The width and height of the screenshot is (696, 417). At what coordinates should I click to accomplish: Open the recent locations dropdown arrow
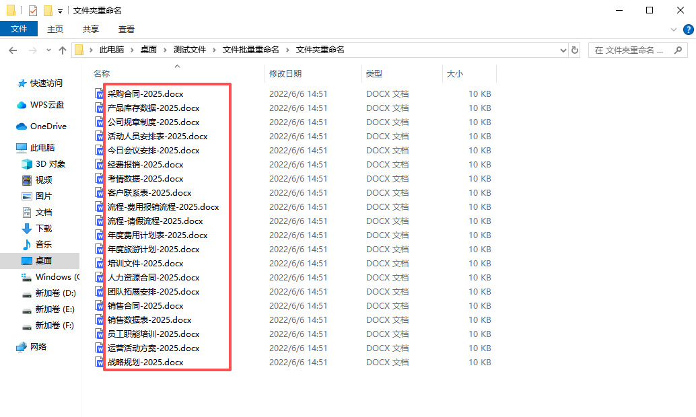(x=48, y=50)
